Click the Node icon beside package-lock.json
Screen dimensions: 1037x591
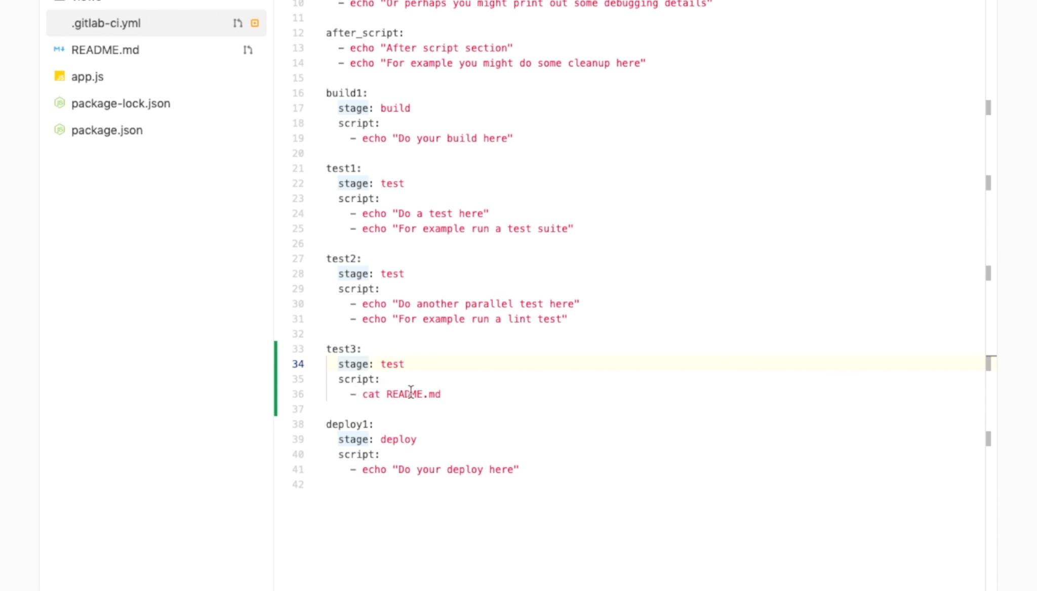coord(59,103)
